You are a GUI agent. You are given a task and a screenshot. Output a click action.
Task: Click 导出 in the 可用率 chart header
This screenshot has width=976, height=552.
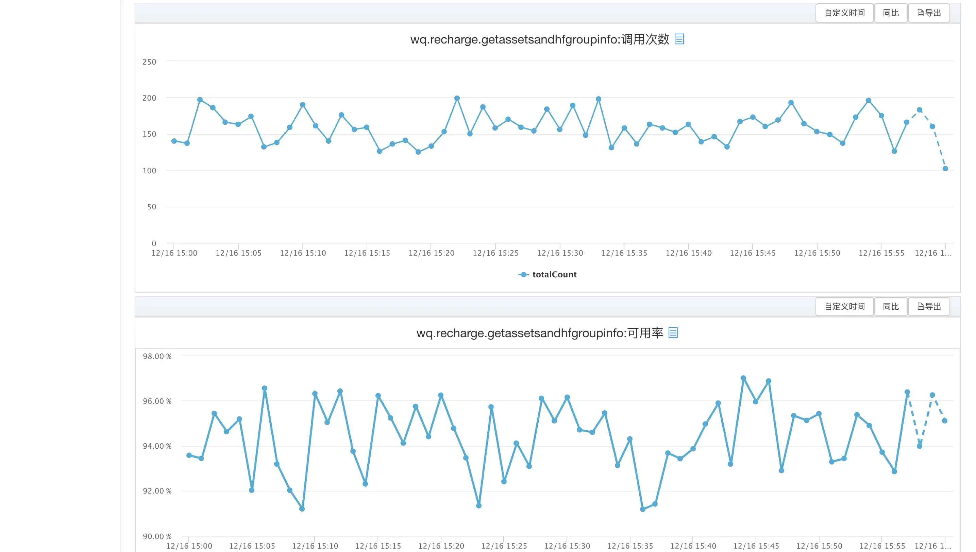(929, 306)
